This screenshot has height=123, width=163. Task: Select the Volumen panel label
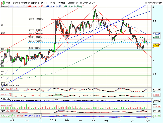pyautogui.click(x=6, y=105)
